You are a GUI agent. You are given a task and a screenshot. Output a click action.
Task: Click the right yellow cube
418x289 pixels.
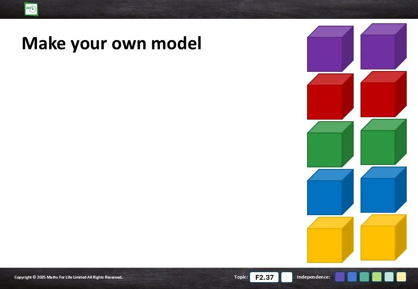click(x=383, y=237)
